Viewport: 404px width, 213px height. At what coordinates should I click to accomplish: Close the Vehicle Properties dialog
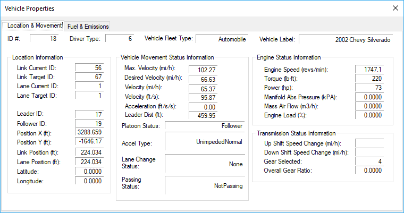coord(395,8)
